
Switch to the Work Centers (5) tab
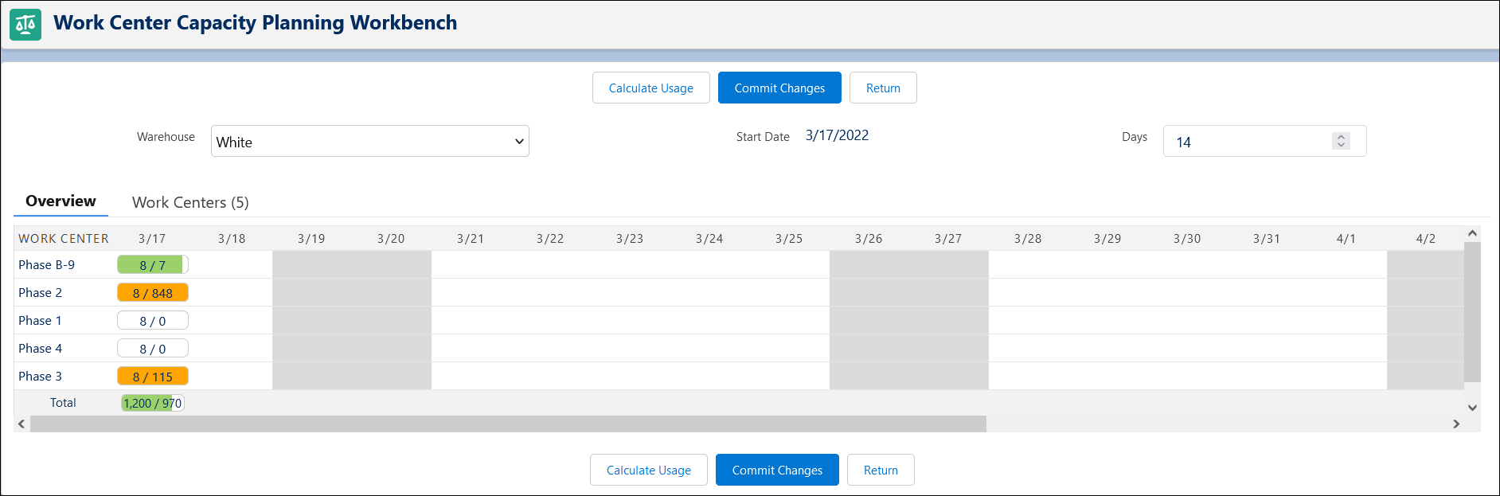[x=190, y=202]
